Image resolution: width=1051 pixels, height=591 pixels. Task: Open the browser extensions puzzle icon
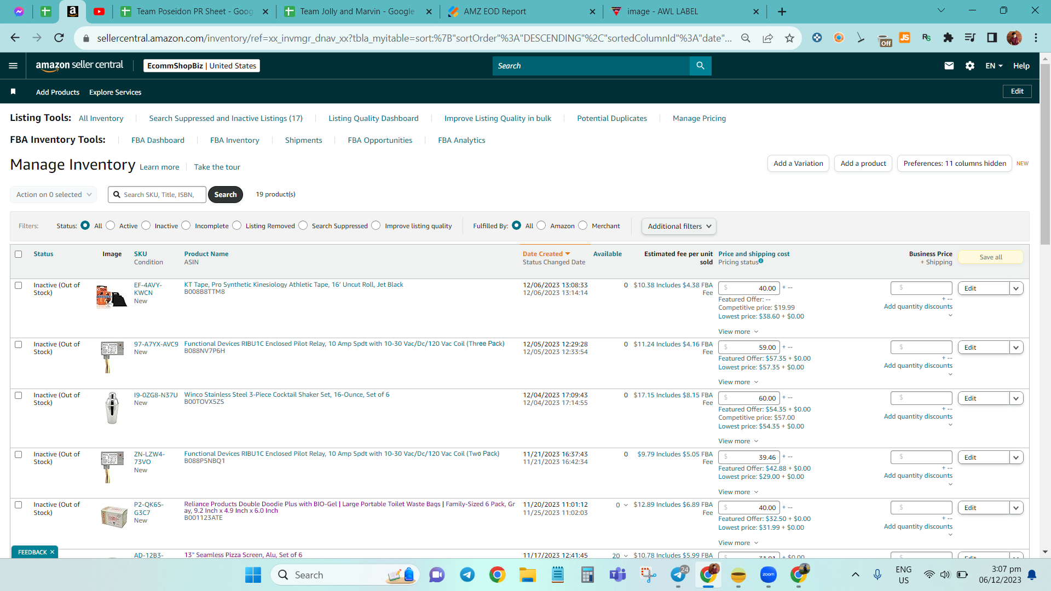pos(948,38)
